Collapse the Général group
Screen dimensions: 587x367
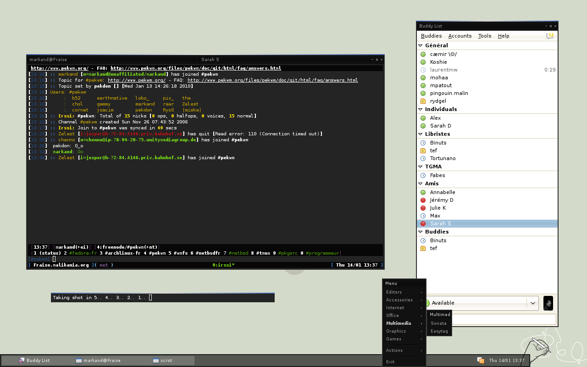pos(420,45)
